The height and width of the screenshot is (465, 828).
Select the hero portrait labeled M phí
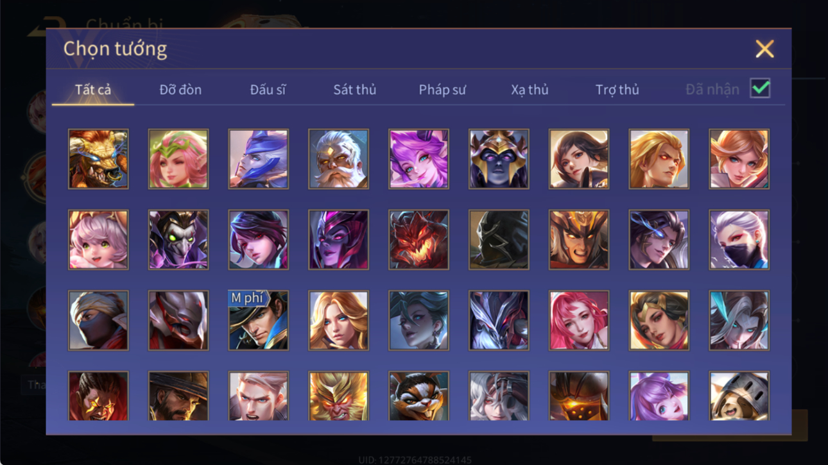coord(259,320)
